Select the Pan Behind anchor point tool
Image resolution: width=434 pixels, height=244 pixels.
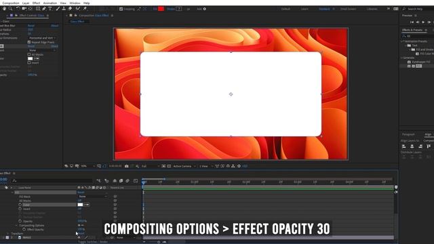click(31, 9)
